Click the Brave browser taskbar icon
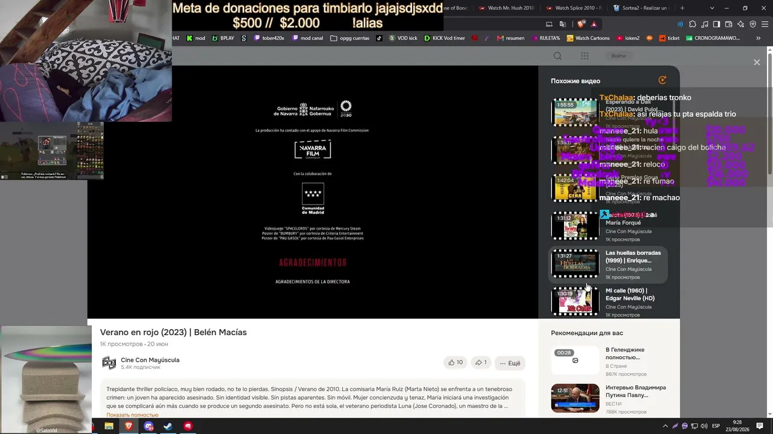The height and width of the screenshot is (434, 773). point(129,426)
